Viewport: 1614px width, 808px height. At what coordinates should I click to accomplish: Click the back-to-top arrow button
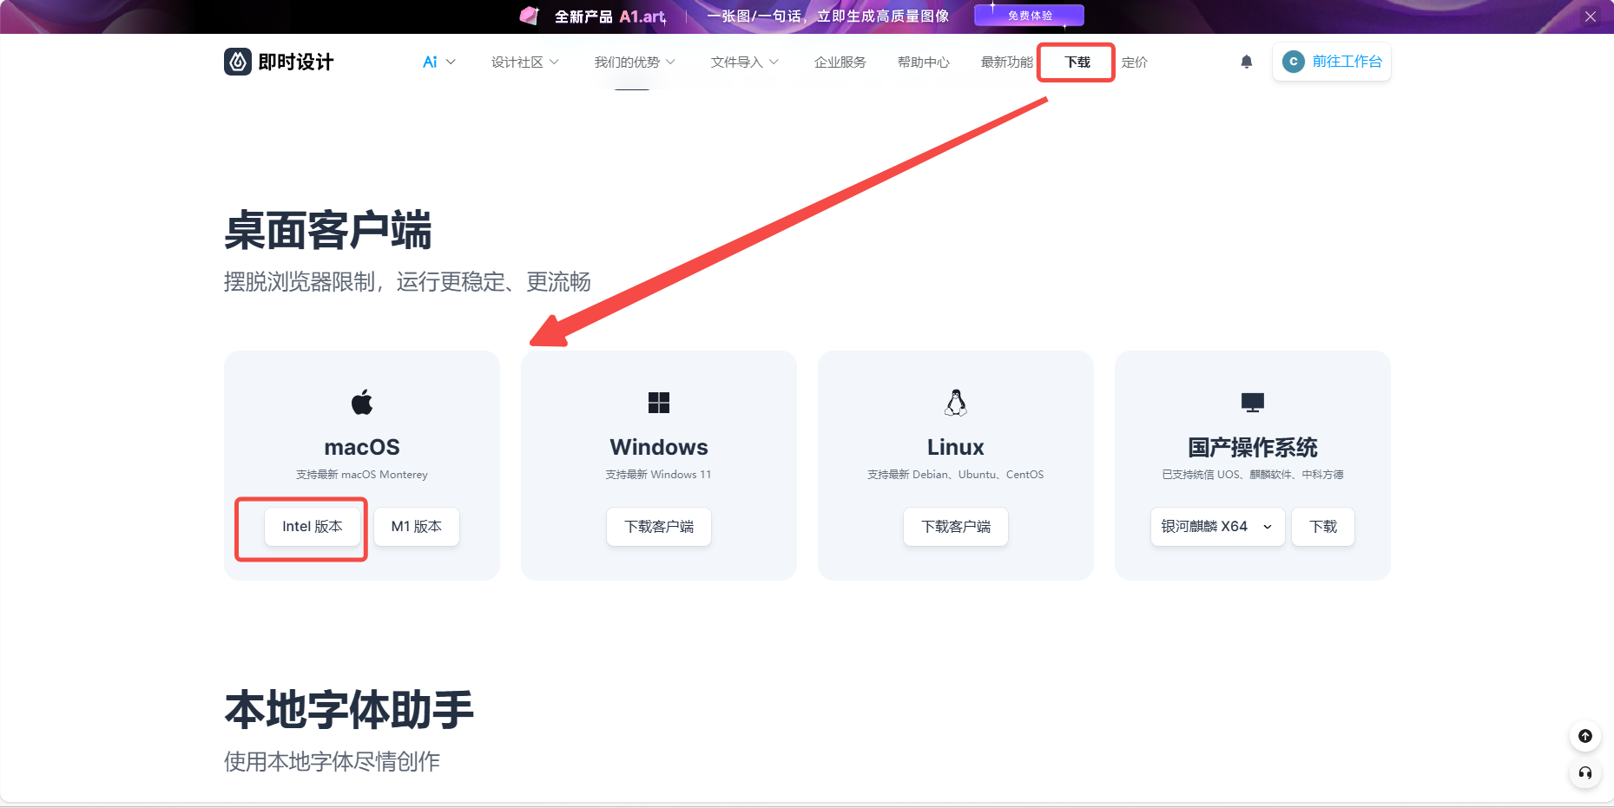(x=1585, y=736)
